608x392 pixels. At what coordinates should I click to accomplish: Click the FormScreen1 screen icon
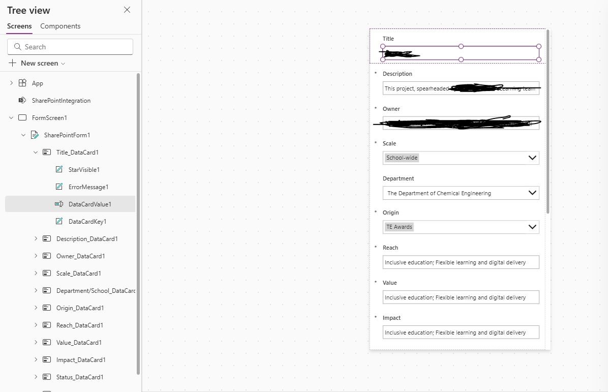click(22, 117)
